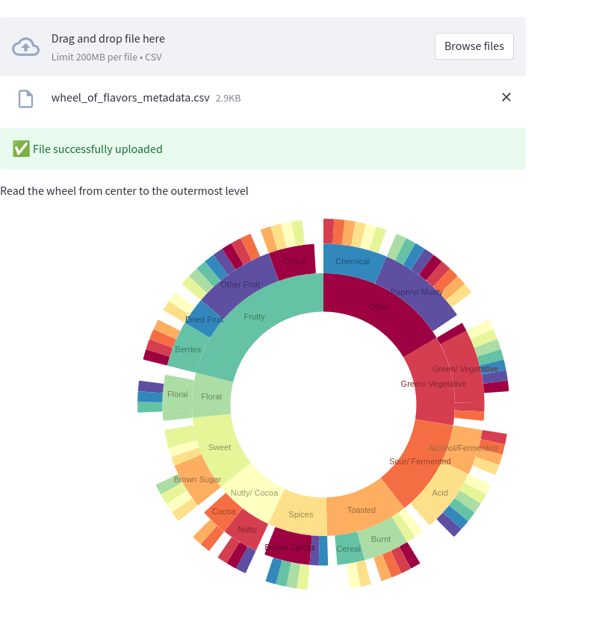Click the Browse files button
The width and height of the screenshot is (605, 636).
click(x=474, y=46)
